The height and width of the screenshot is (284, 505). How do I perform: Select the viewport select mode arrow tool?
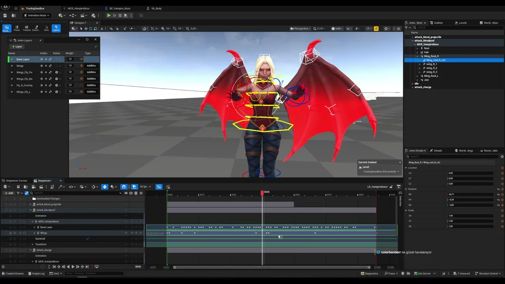click(x=81, y=28)
